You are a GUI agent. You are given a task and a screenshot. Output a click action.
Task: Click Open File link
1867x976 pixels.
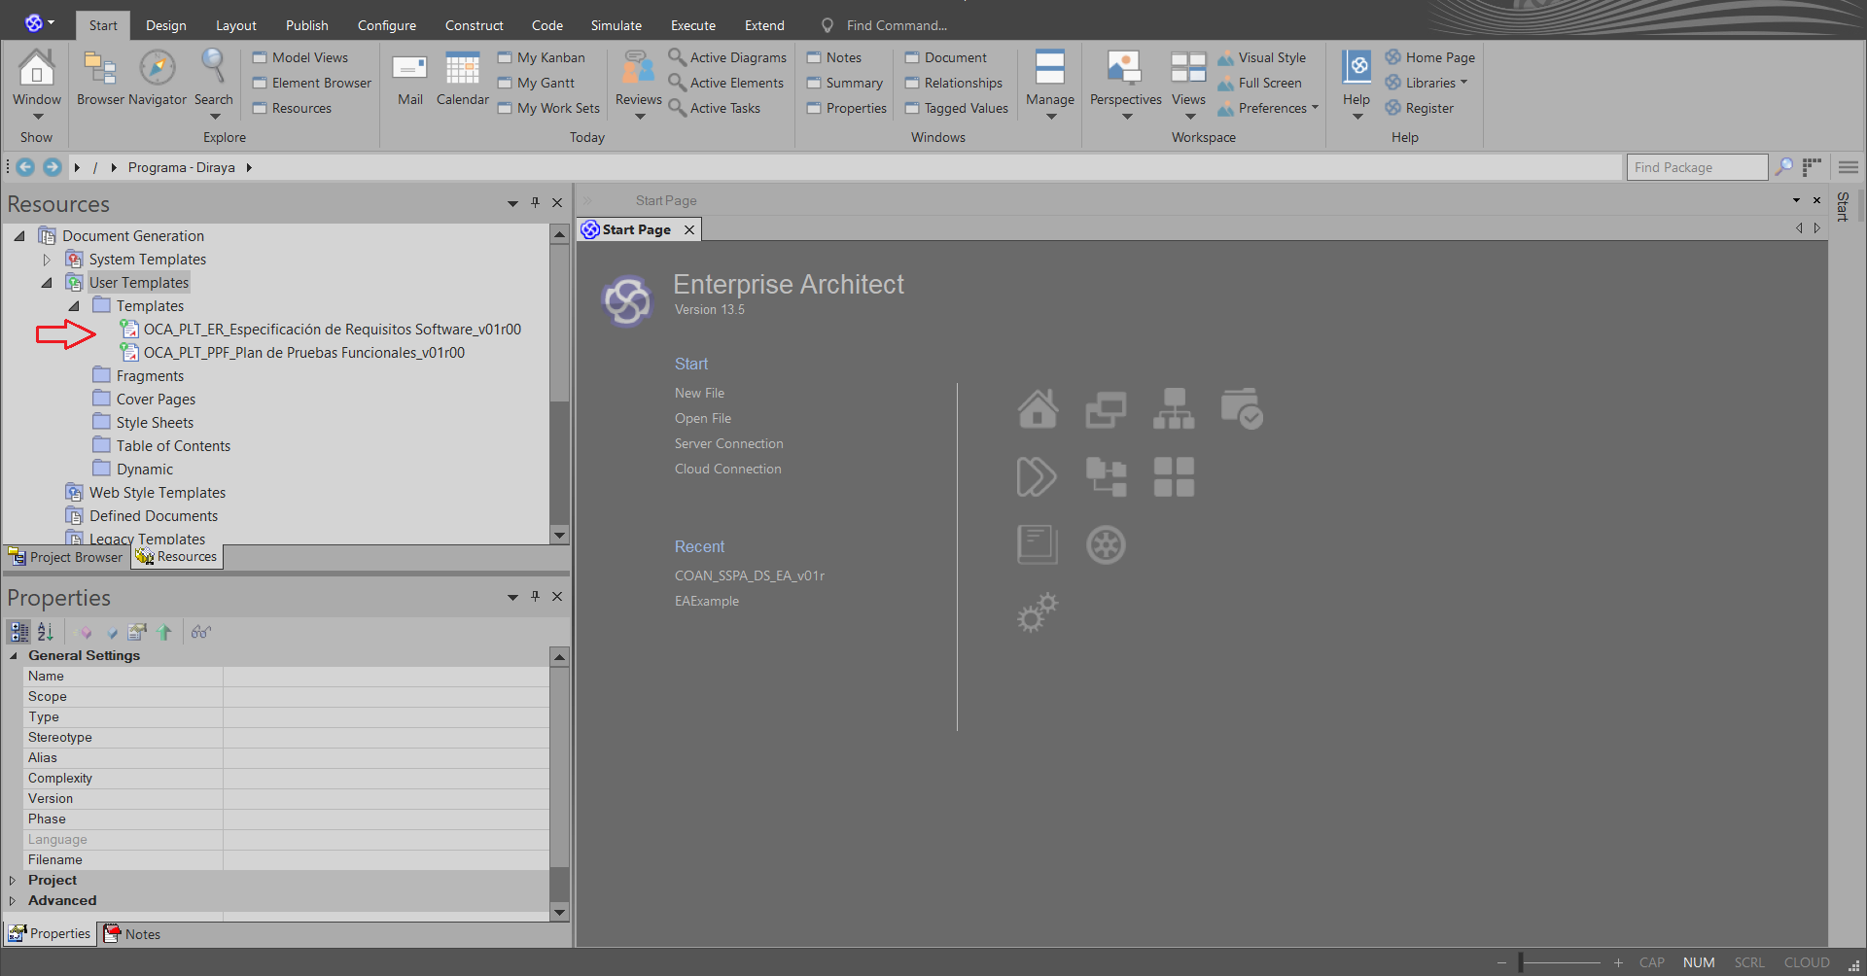tap(702, 418)
